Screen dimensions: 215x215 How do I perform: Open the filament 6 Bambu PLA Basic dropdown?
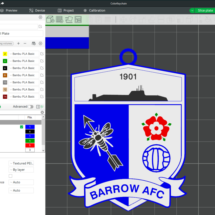[24, 68]
